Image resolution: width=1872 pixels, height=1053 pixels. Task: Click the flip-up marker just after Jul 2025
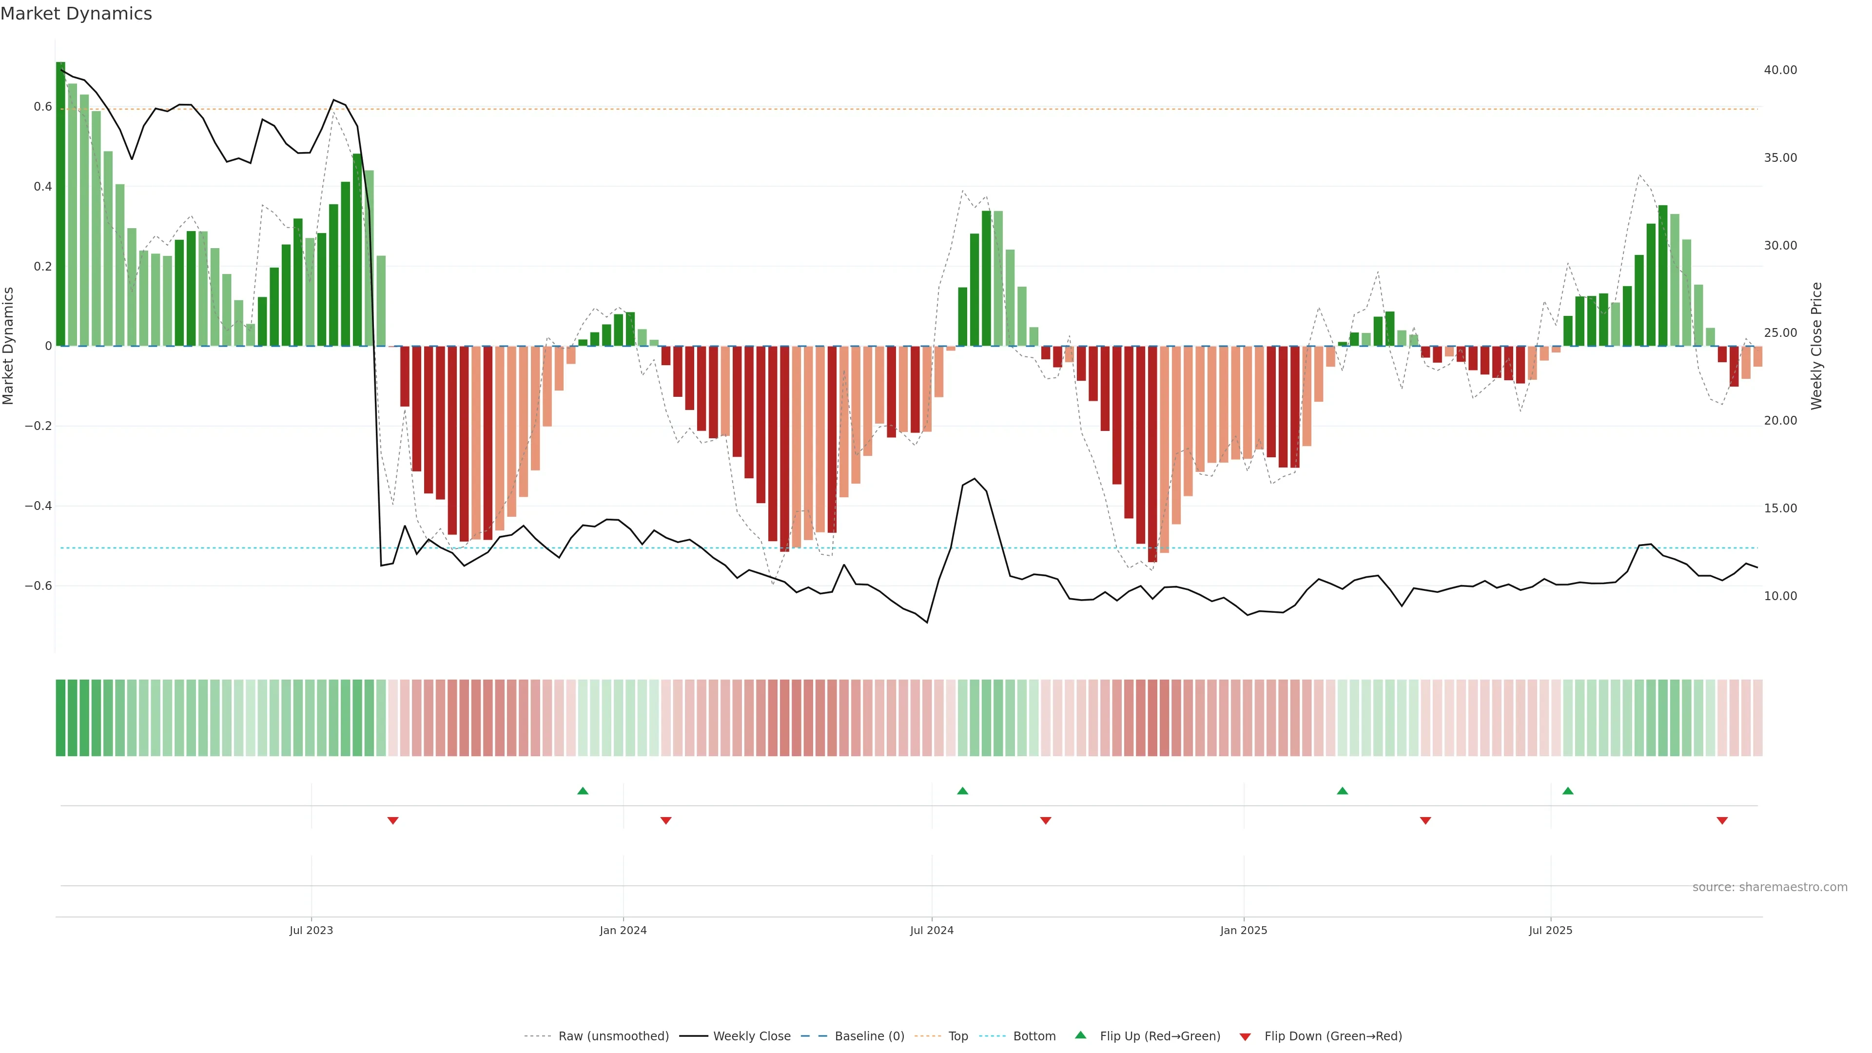1567,791
